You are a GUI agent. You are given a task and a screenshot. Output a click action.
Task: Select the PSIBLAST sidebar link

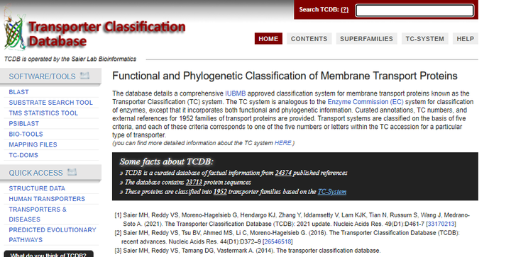[24, 123]
